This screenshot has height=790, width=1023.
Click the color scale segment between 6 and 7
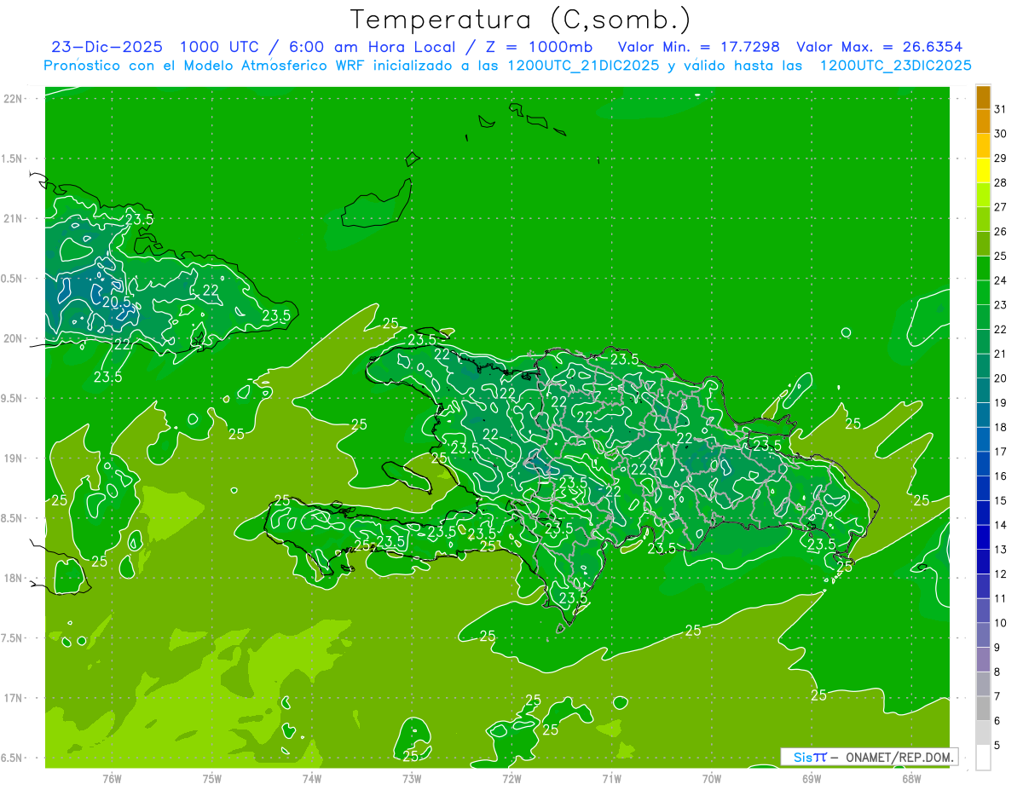[983, 709]
